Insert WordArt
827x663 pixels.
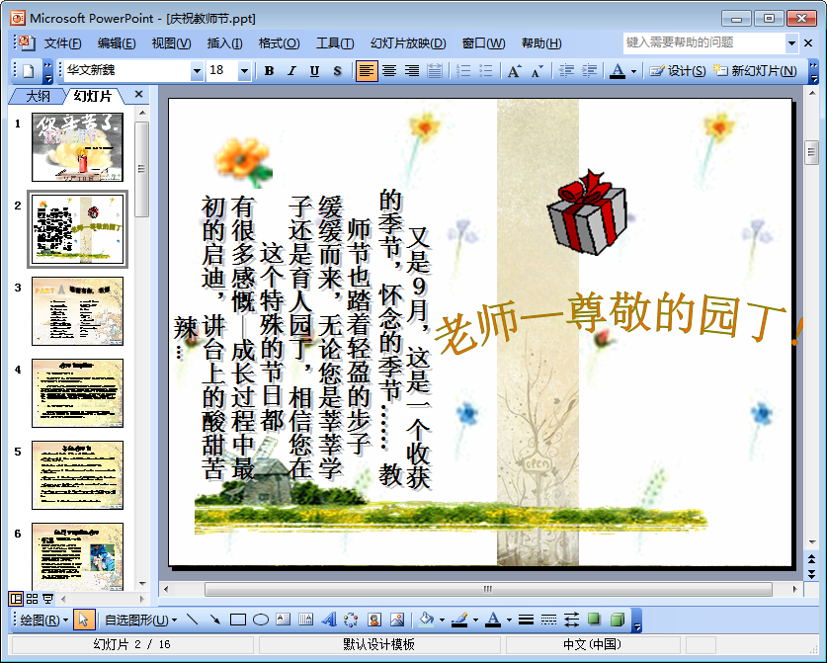point(329,620)
